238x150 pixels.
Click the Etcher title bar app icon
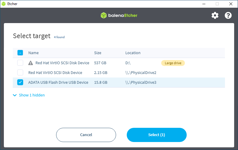(x=4, y=4)
